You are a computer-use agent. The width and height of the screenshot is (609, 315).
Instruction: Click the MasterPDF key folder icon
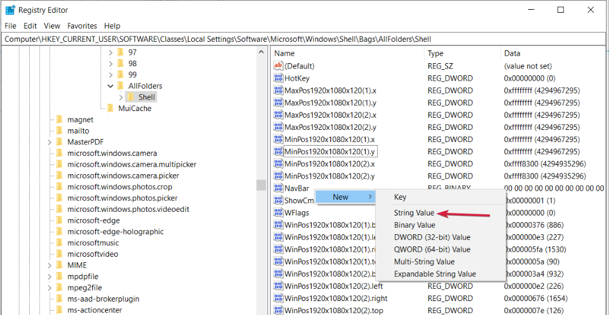point(60,142)
